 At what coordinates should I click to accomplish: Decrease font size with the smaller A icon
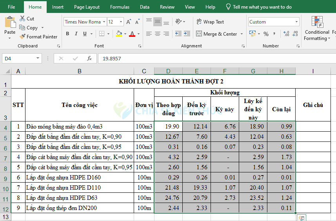137,22
